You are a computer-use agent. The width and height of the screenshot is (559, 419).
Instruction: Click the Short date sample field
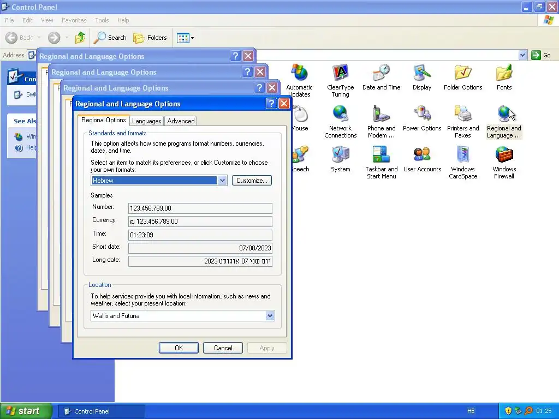pos(200,248)
